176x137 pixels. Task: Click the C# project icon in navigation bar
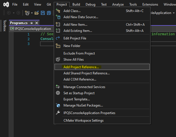coord(12,29)
